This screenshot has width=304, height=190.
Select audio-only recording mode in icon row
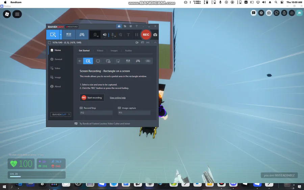[x=148, y=61]
